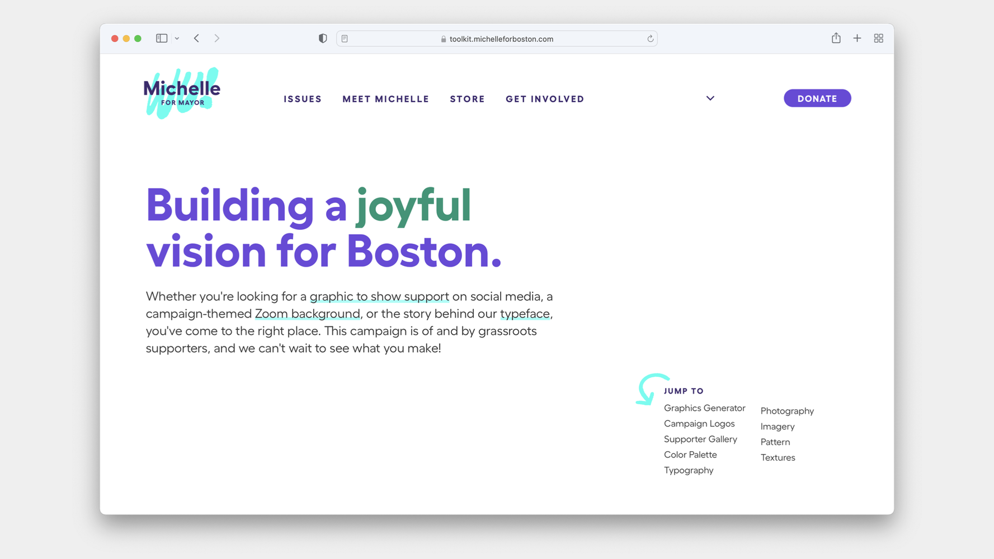
Task: Expand the navigation dropdown chevron
Action: pyautogui.click(x=710, y=98)
